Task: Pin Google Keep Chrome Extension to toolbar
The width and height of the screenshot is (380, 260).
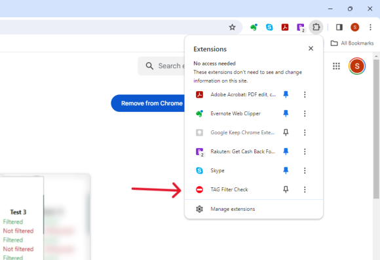Action: [286, 132]
